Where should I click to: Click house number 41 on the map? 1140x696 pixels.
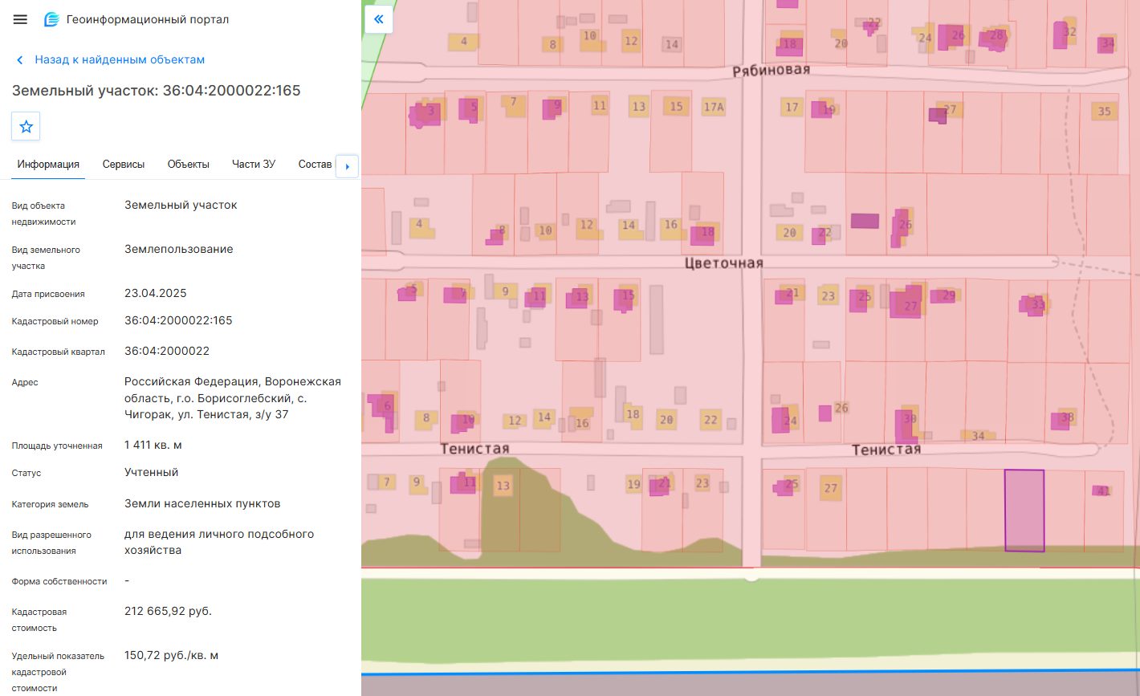(1102, 491)
